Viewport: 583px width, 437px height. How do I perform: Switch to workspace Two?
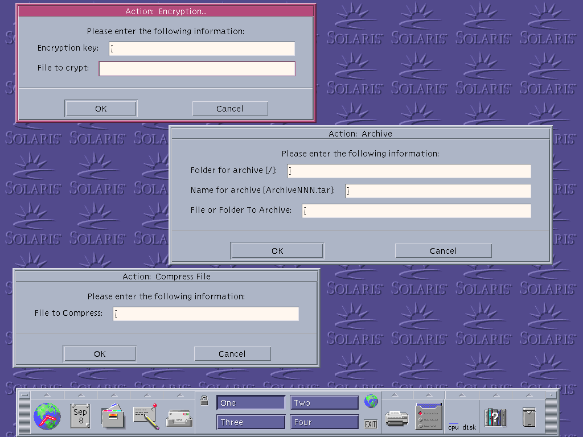coord(324,403)
